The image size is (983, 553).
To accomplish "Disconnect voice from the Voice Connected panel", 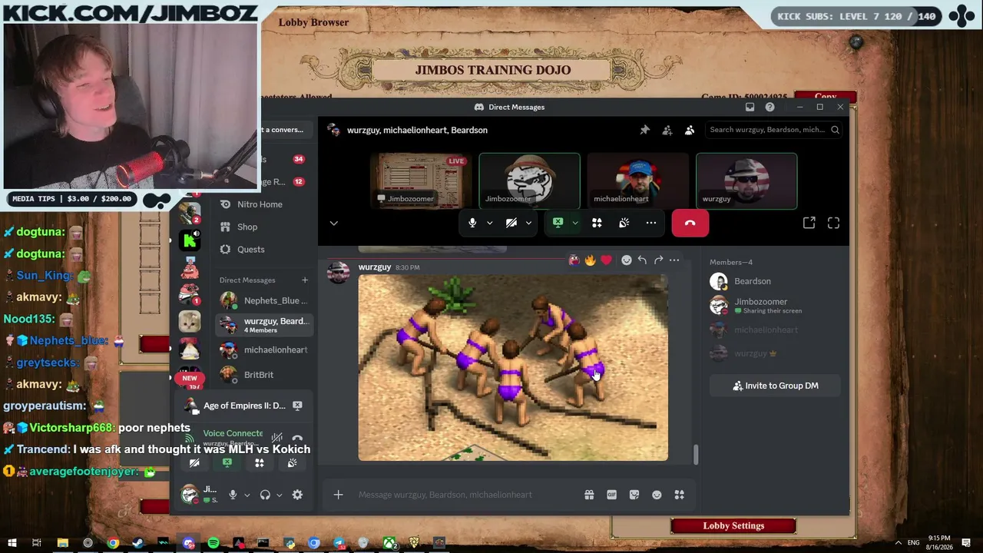I will [x=297, y=438].
